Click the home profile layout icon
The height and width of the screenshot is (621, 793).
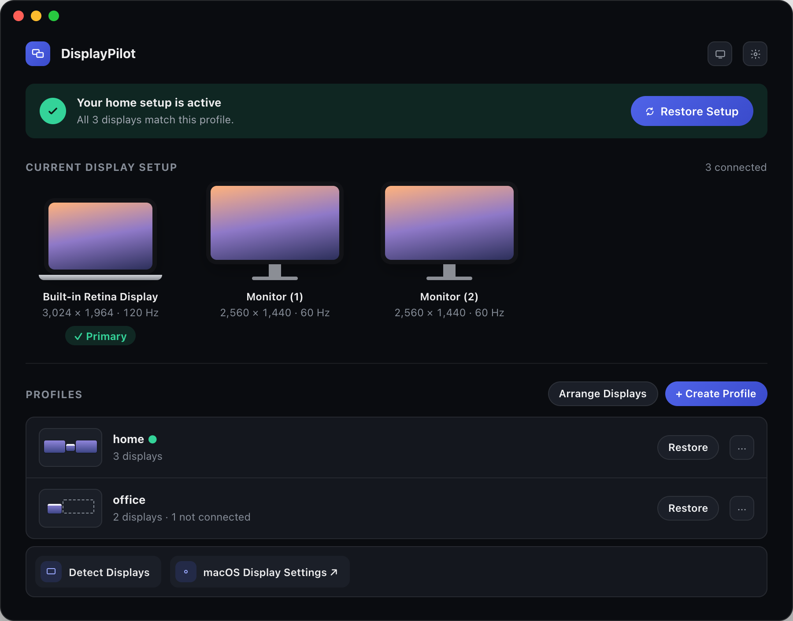tap(70, 447)
